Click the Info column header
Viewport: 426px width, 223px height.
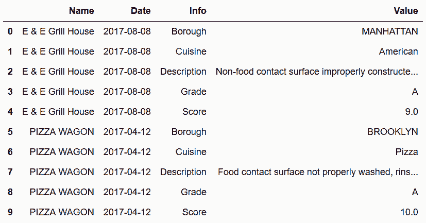click(x=198, y=11)
